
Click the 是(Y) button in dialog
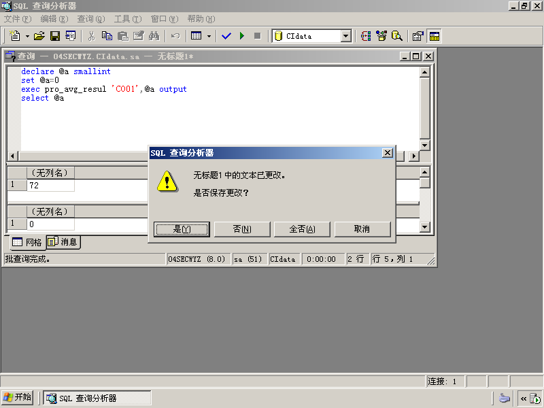pyautogui.click(x=182, y=229)
